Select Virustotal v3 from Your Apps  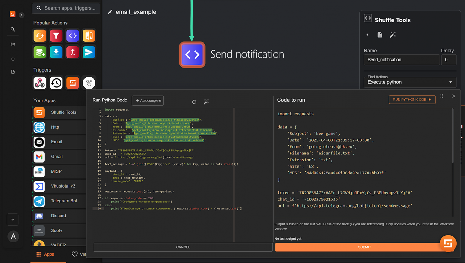pyautogui.click(x=63, y=186)
